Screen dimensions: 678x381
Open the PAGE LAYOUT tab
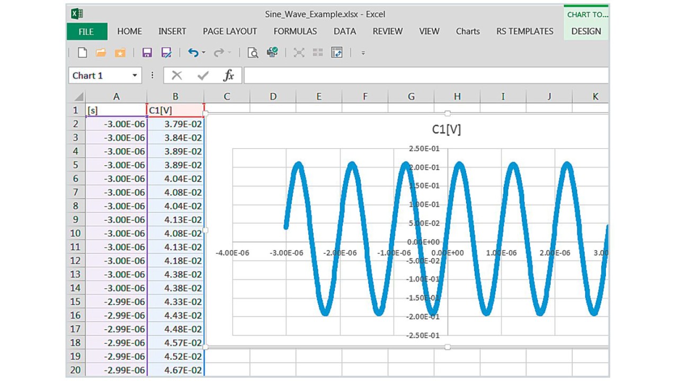point(230,31)
